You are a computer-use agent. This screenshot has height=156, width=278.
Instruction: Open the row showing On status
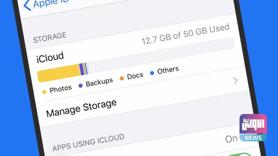point(232,138)
